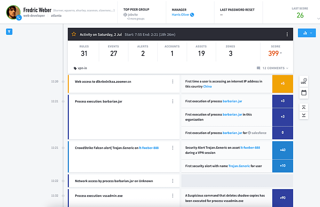Click the jobvite peer group icon
Screen dimensions: 320x207
[125, 15]
